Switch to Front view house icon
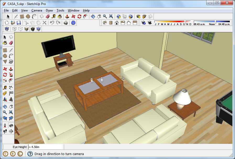235x159 pixels. coord(117,23)
